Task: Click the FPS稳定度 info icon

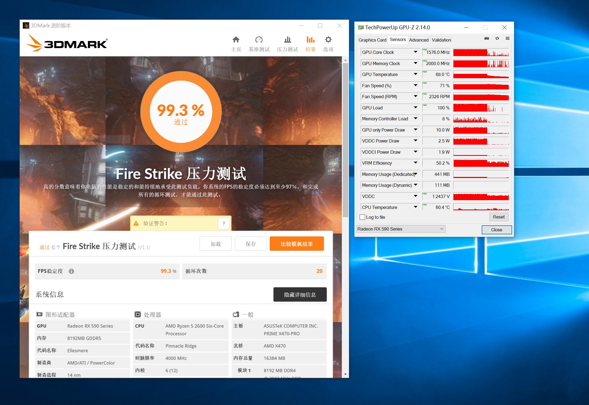Action: 72,271
